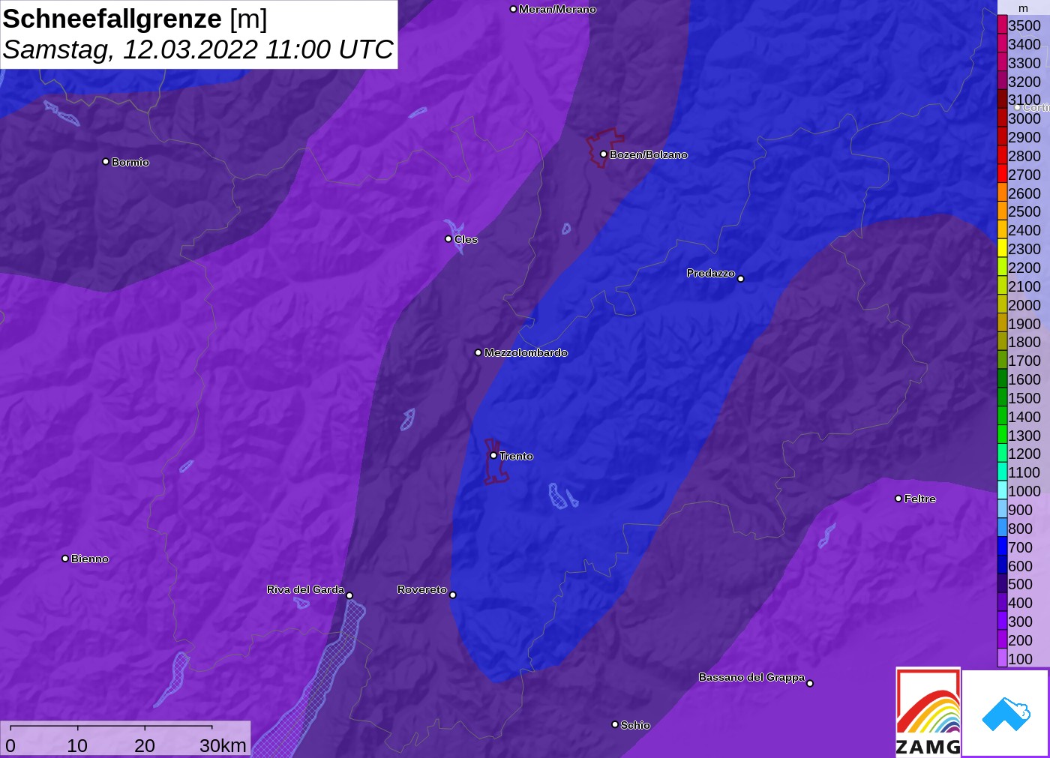The image size is (1050, 758).
Task: Click the Feltre location marker
Action: click(x=898, y=499)
